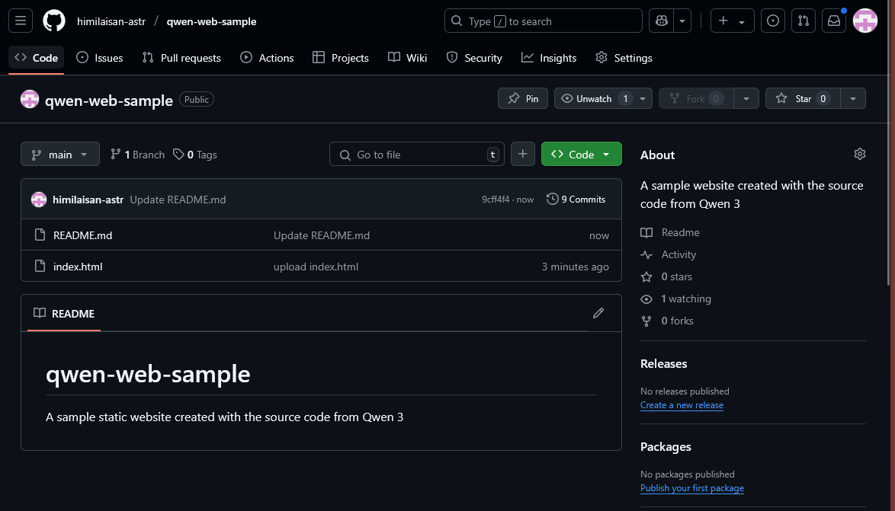Open the Projects tab

pos(341,58)
